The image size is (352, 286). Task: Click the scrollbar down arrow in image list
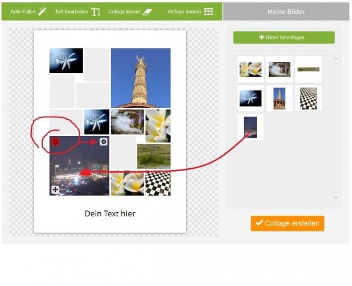336,198
